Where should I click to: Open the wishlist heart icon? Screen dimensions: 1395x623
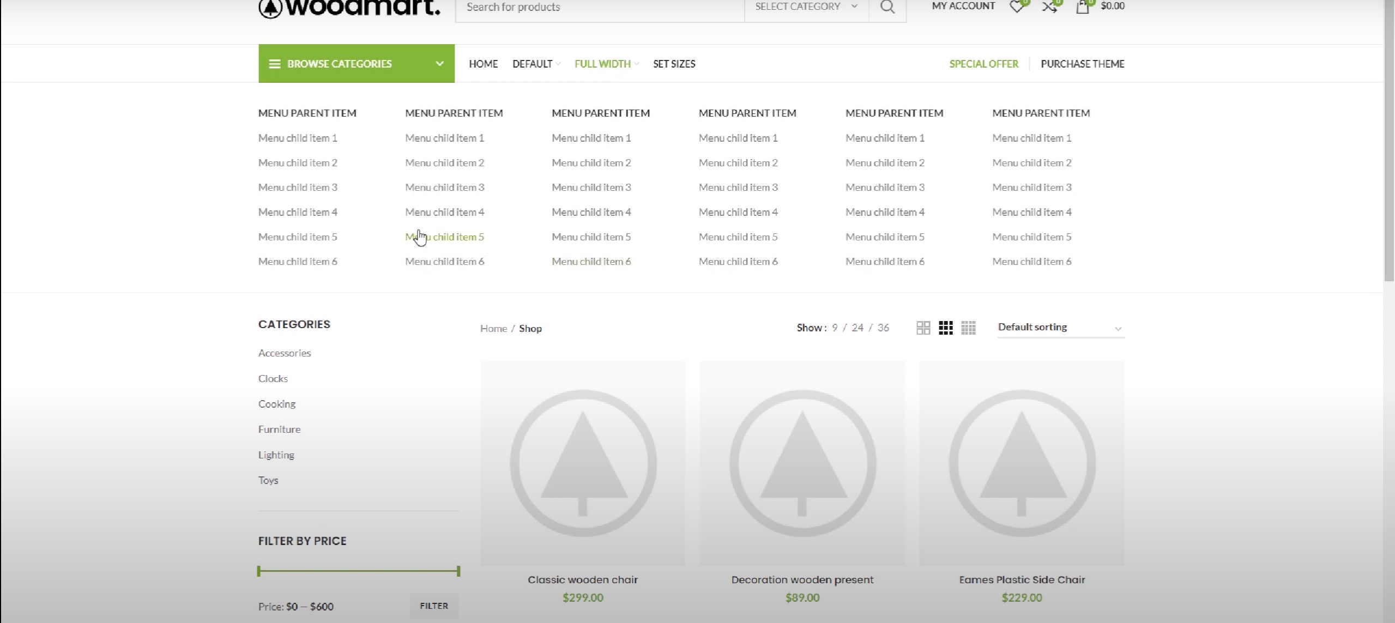pyautogui.click(x=1016, y=7)
